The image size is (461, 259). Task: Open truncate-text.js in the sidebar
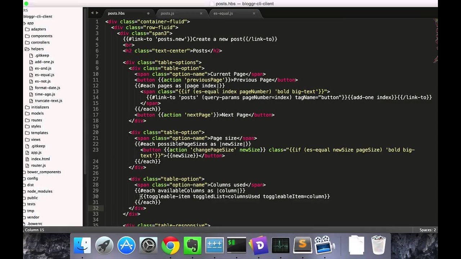pos(49,101)
